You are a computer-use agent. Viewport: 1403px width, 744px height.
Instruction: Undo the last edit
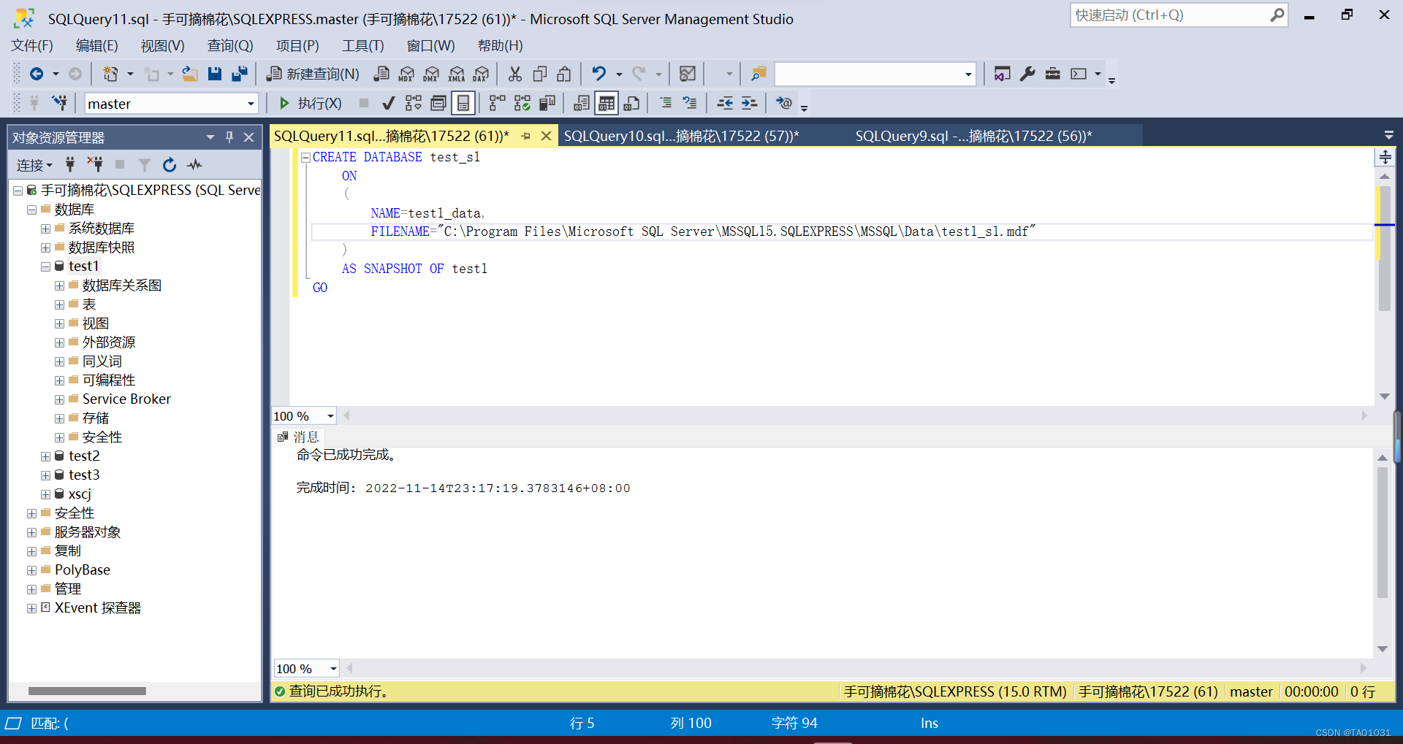coord(598,74)
